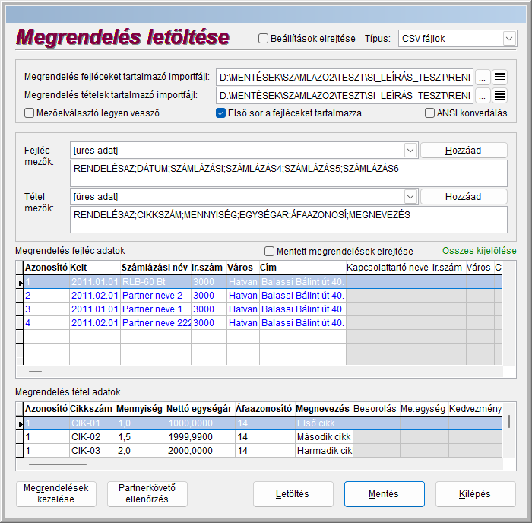This screenshot has width=532, height=523.
Task: Select item row CIK-02
Action: click(263, 437)
